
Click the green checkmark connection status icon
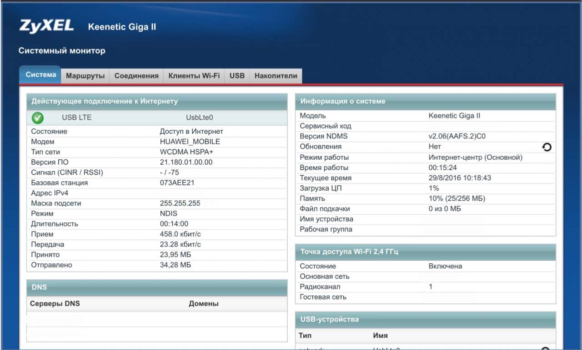(38, 118)
